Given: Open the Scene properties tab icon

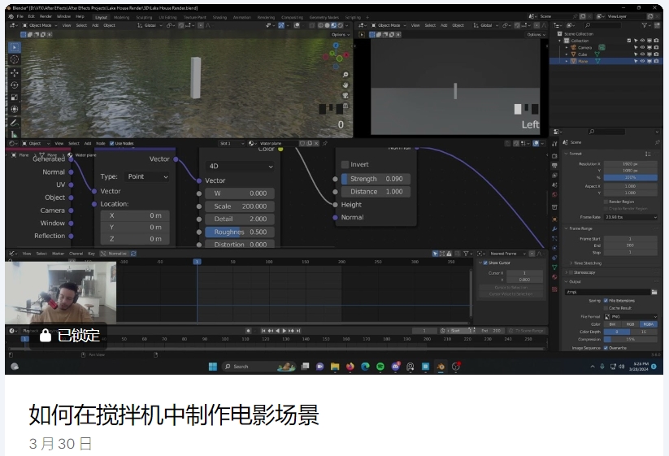Looking at the screenshot, I should click(554, 185).
